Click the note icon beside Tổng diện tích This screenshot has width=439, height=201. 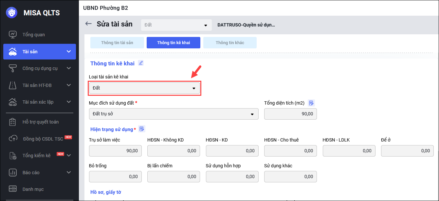(x=311, y=103)
